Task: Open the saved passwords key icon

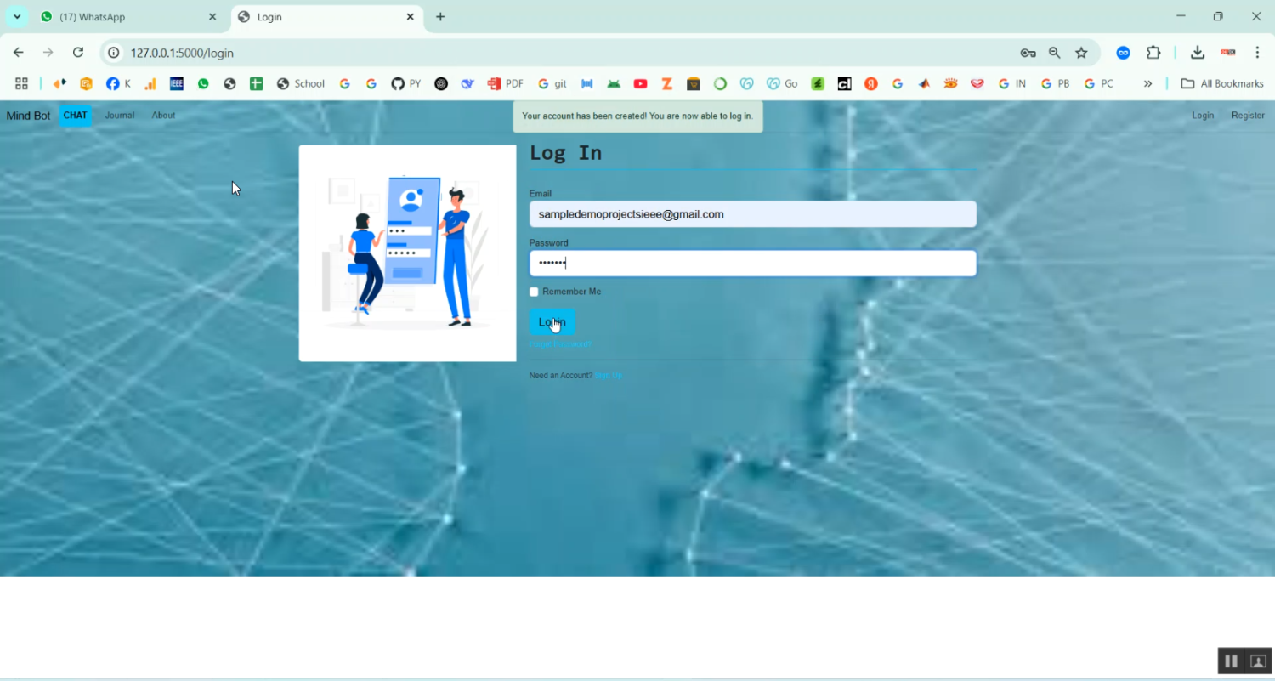Action: [x=1028, y=53]
